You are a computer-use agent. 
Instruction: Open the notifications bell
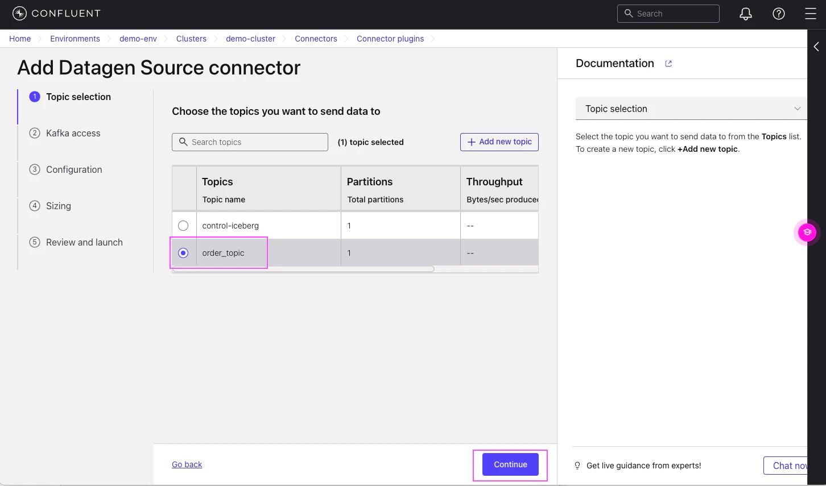[746, 14]
